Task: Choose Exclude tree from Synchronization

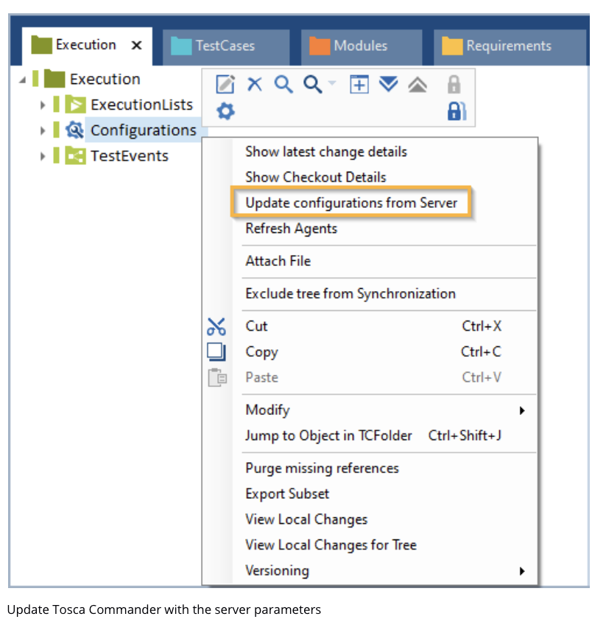Action: coord(370,293)
